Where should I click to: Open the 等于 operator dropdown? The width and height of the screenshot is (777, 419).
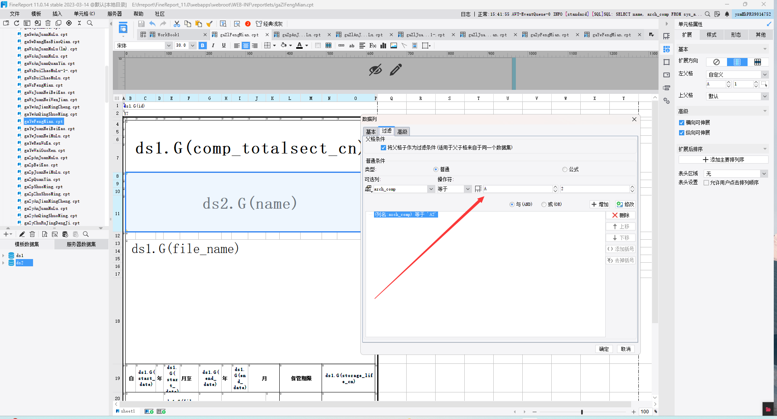[467, 189]
